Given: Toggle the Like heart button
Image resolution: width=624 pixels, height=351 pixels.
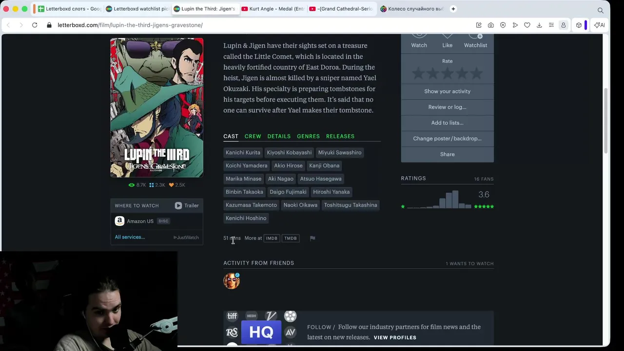Looking at the screenshot, I should pyautogui.click(x=447, y=41).
